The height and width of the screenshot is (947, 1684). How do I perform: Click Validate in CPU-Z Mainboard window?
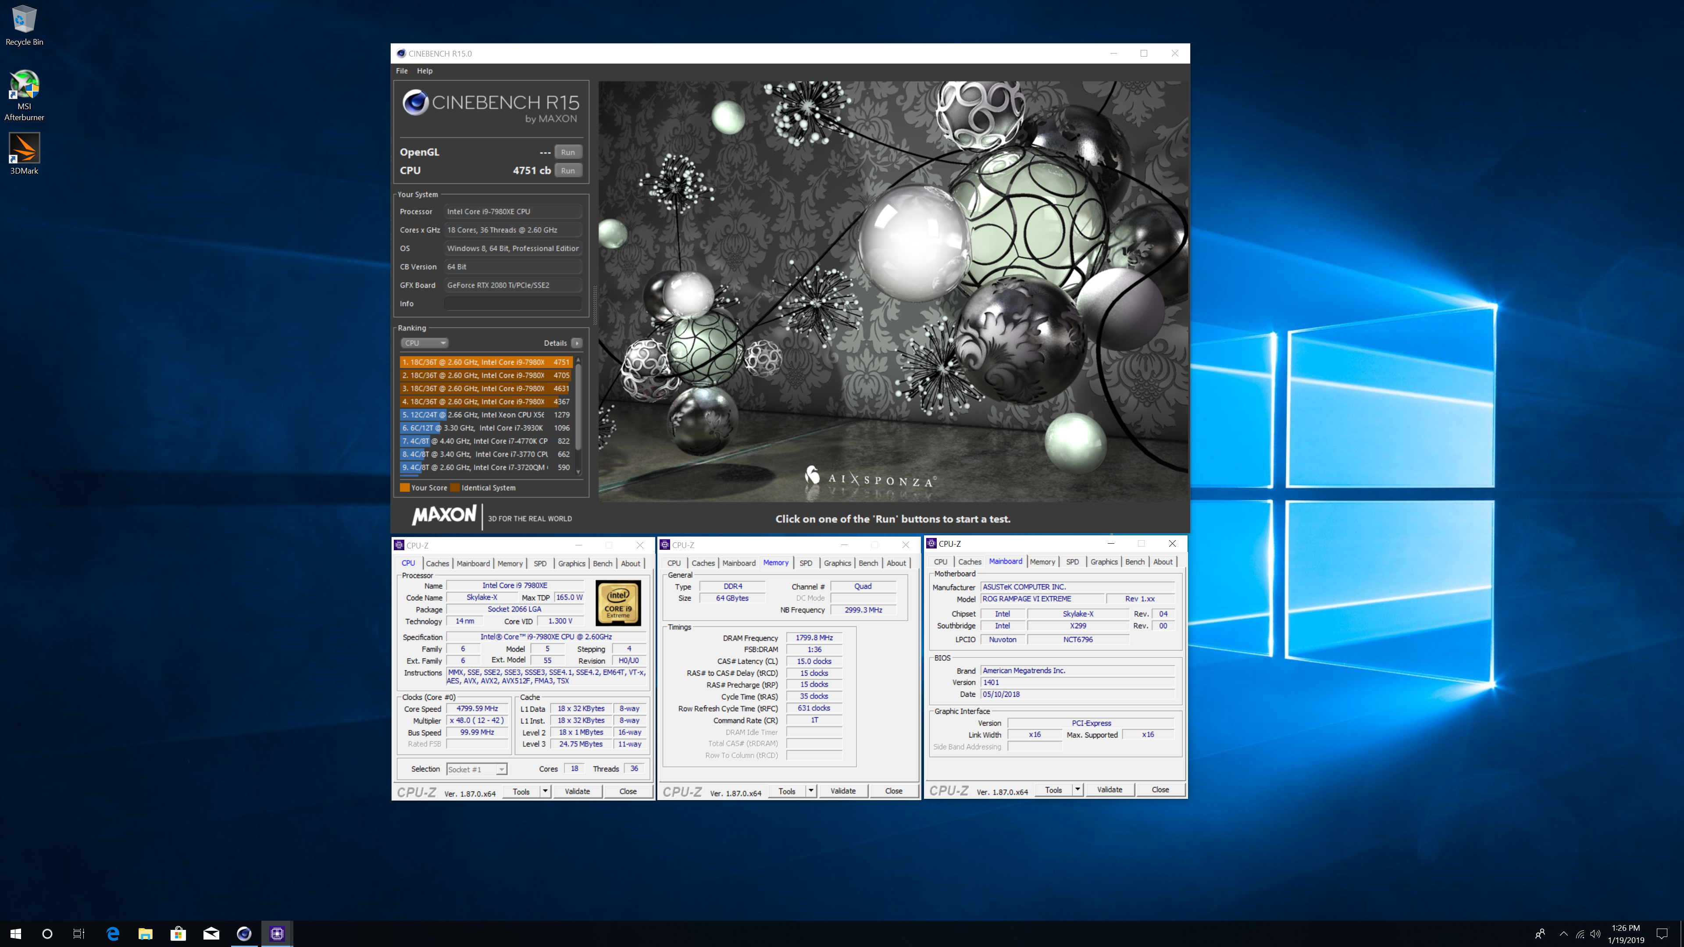pyautogui.click(x=1110, y=790)
